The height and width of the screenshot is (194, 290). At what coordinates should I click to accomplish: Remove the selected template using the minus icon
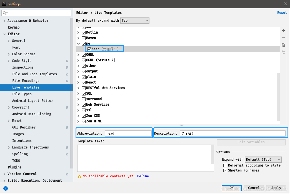tap(283, 38)
